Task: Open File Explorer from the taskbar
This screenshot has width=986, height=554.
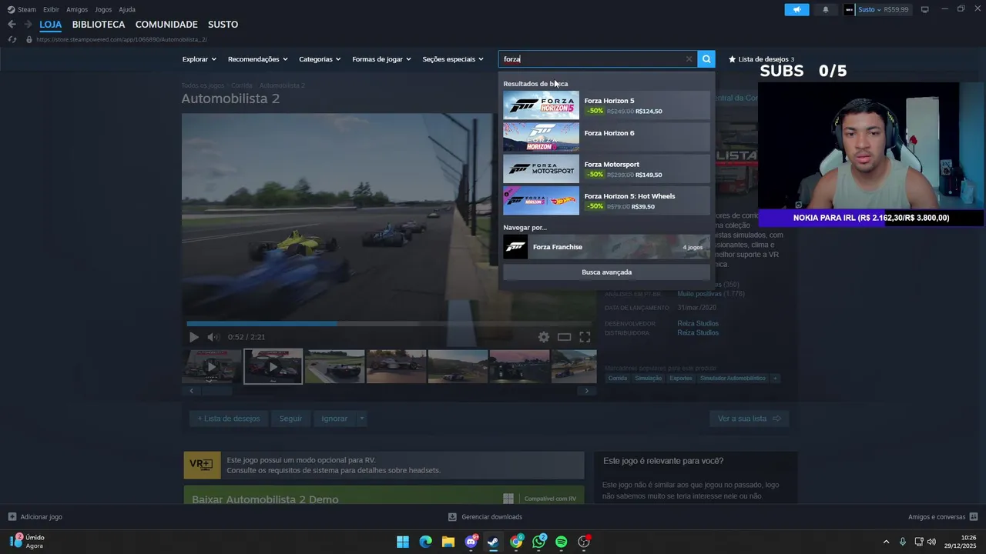Action: (448, 542)
